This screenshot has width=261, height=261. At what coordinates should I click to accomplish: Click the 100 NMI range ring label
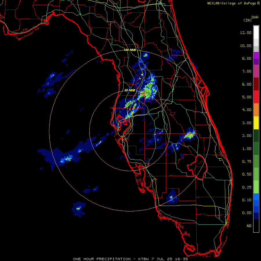(x=130, y=50)
